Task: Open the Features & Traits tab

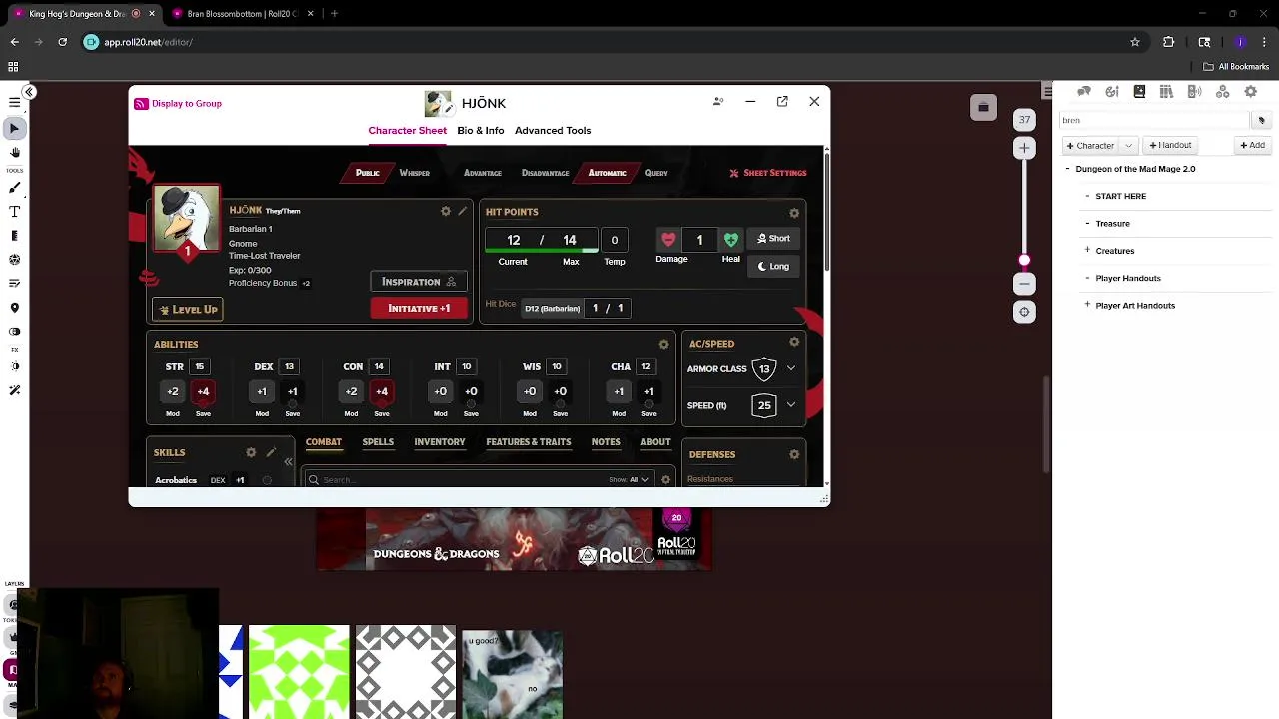Action: click(529, 442)
